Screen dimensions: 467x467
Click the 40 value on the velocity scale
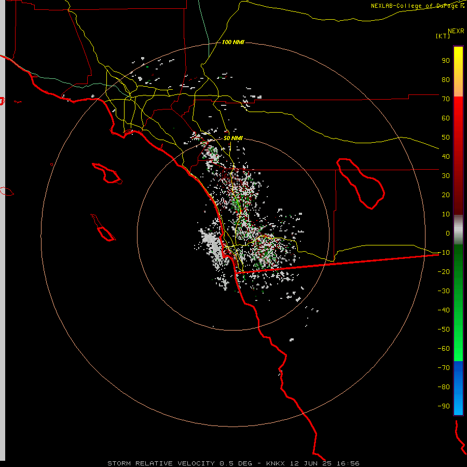pos(446,157)
